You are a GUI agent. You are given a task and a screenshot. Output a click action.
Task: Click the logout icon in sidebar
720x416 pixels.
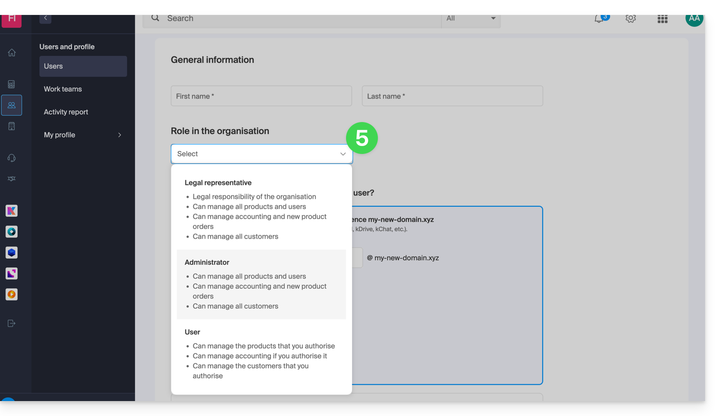pos(11,323)
